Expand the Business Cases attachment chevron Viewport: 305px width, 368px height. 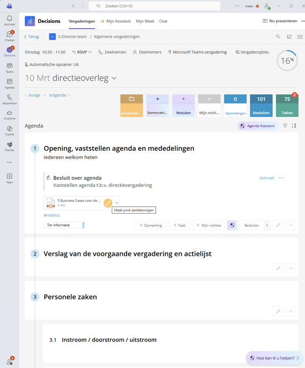[x=116, y=203]
